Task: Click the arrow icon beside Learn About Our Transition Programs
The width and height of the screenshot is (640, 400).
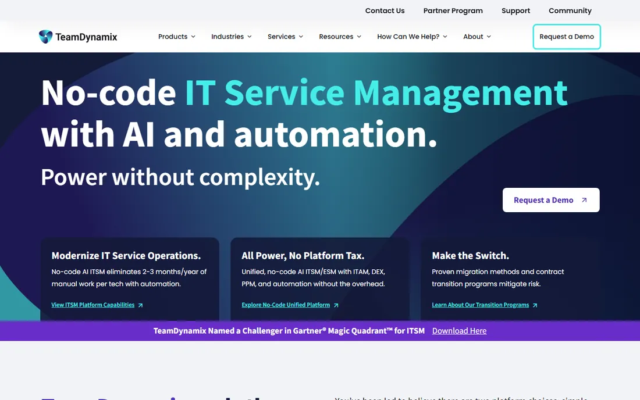Action: (x=535, y=305)
